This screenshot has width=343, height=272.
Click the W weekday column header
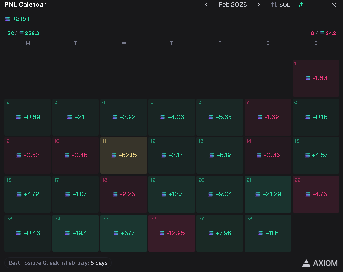pos(124,43)
